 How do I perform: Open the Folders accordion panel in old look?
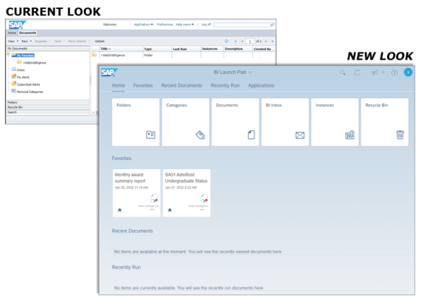click(x=48, y=102)
